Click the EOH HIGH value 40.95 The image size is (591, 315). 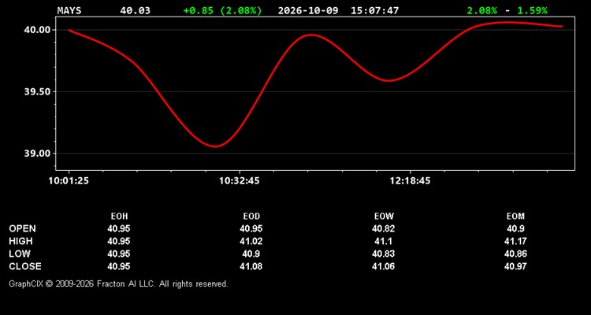click(119, 241)
